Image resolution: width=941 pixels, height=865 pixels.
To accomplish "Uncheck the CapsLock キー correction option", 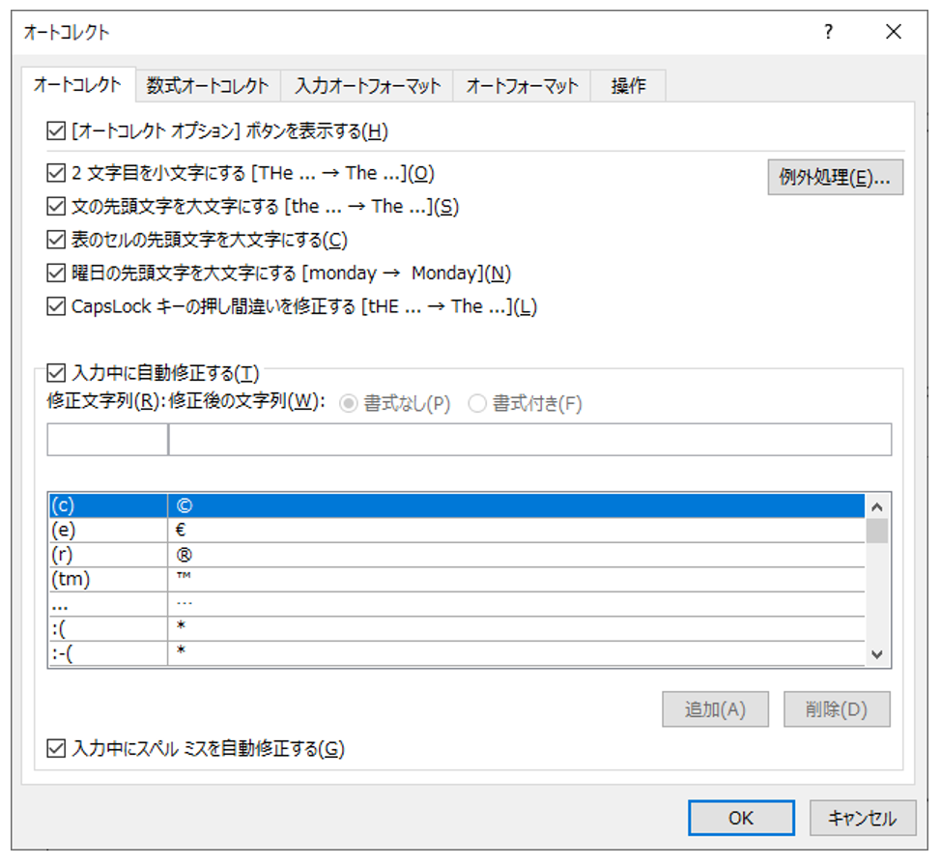I will pos(55,306).
